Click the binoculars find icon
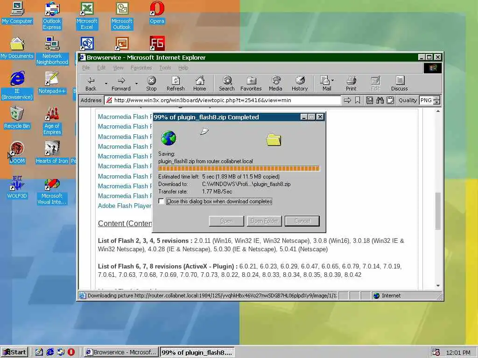Screen dimensions: 478x358 380,100
